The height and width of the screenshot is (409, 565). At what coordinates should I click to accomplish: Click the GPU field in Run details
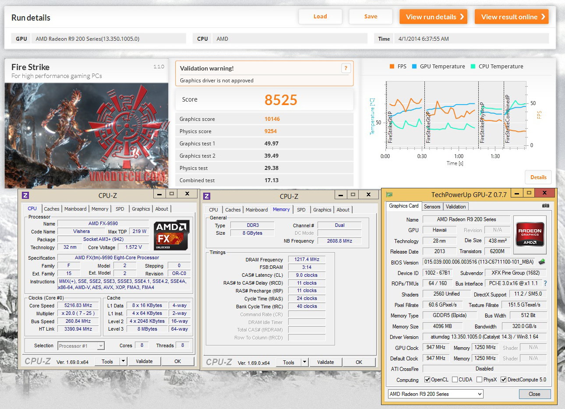(109, 39)
